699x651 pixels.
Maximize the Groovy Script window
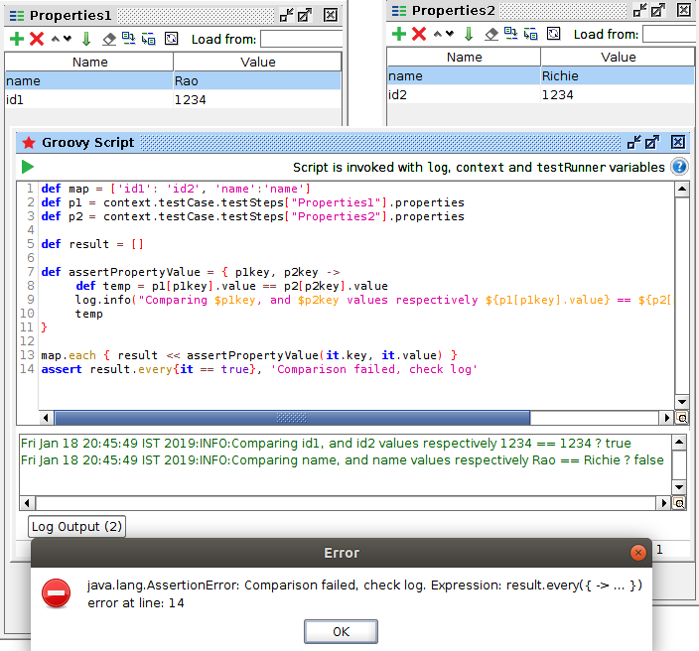click(x=654, y=142)
